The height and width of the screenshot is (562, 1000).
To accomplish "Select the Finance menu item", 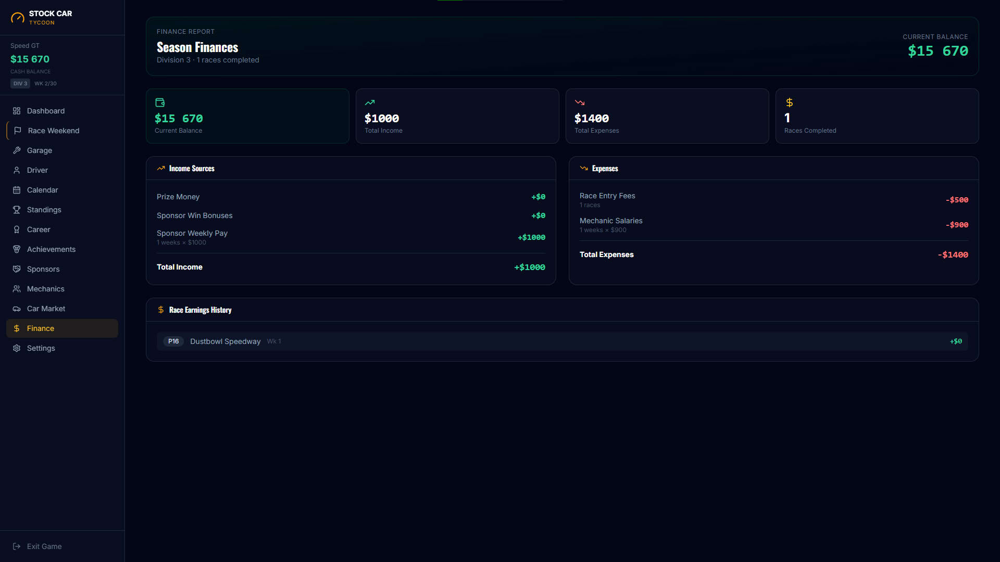I will pos(62,328).
